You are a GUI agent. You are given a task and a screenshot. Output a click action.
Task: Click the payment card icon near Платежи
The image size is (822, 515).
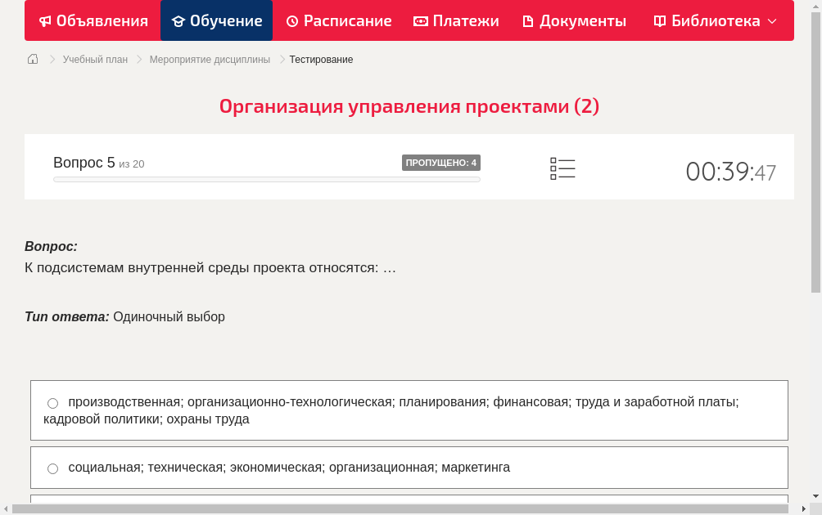(x=419, y=20)
